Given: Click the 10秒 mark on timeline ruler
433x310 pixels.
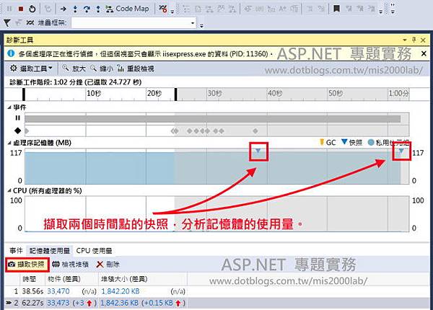Looking at the screenshot, I should coord(94,94).
